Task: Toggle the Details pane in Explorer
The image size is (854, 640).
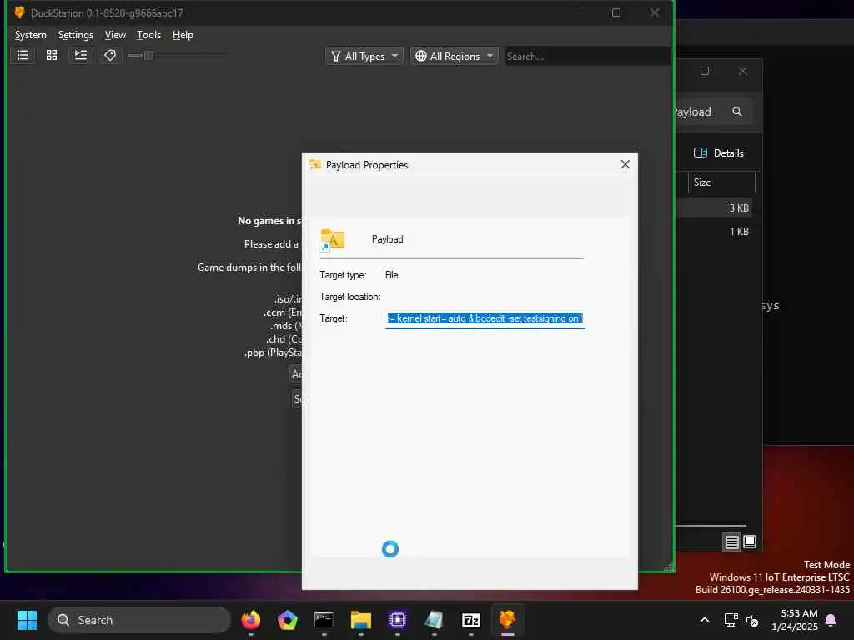Action: point(718,153)
